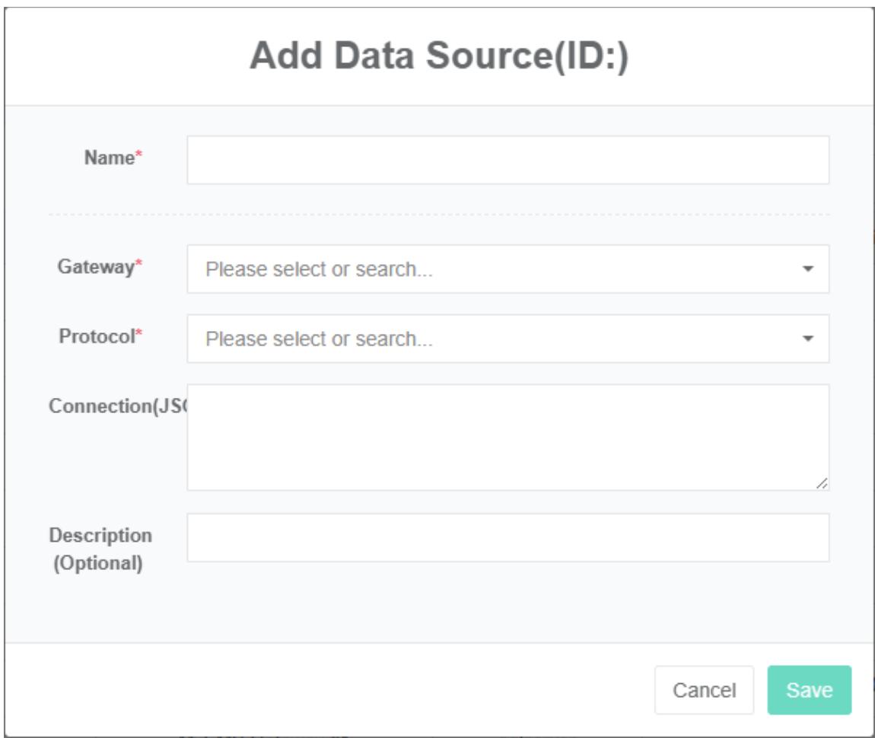Screen dimensions: 875x738
Task: Click the red asterisk beside Protocol
Action: tap(138, 335)
